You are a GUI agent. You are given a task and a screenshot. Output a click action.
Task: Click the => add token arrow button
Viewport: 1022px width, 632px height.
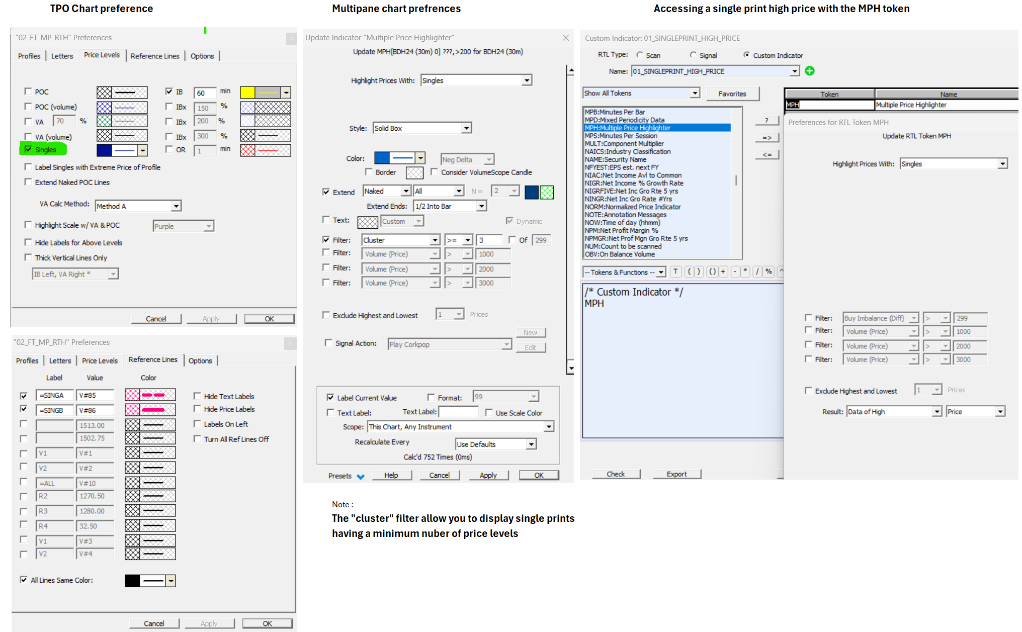point(766,138)
